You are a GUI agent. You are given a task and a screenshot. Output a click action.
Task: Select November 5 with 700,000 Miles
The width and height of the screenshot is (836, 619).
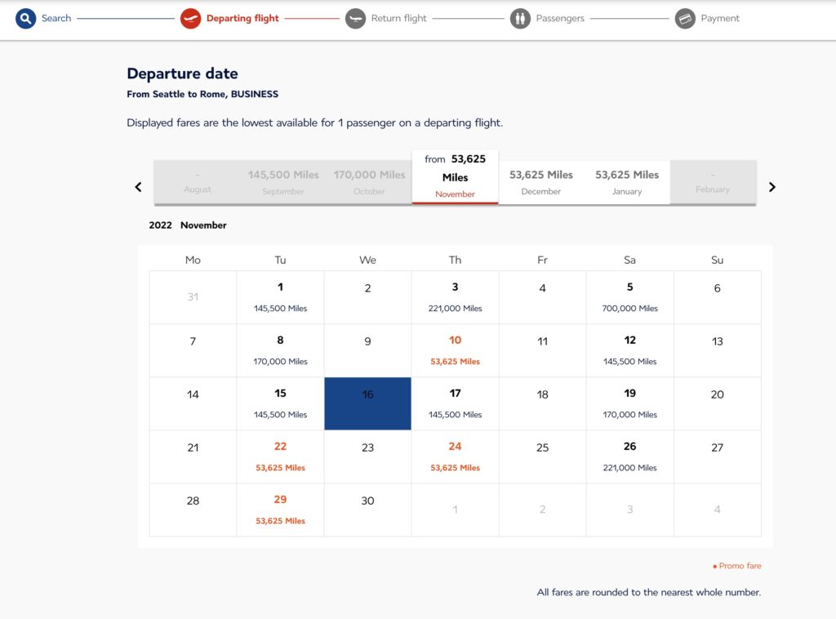tap(629, 297)
